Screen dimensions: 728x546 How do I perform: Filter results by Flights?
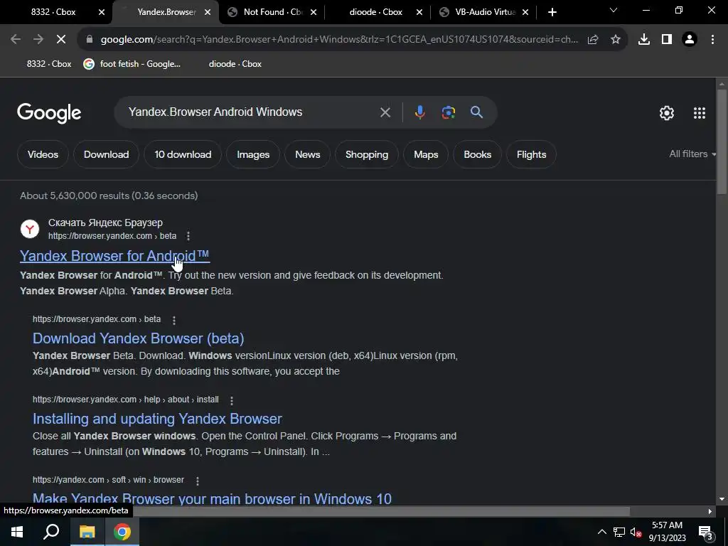tap(531, 154)
